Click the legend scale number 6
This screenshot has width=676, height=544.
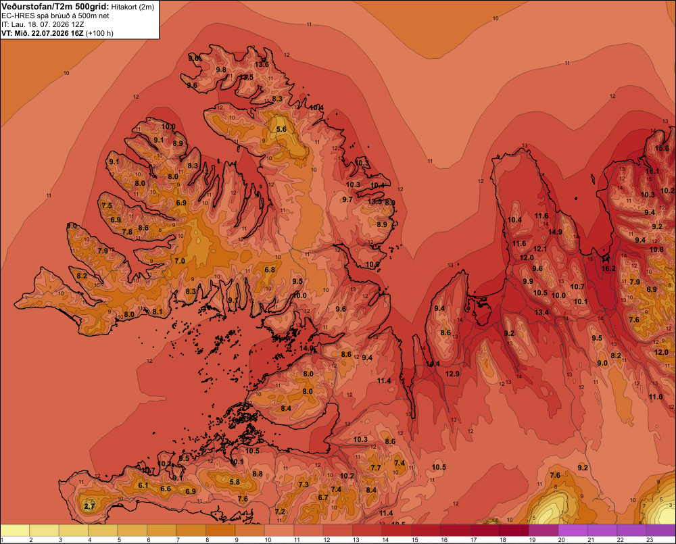[x=148, y=540]
